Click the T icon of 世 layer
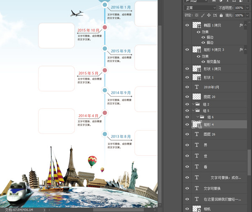 197,156
